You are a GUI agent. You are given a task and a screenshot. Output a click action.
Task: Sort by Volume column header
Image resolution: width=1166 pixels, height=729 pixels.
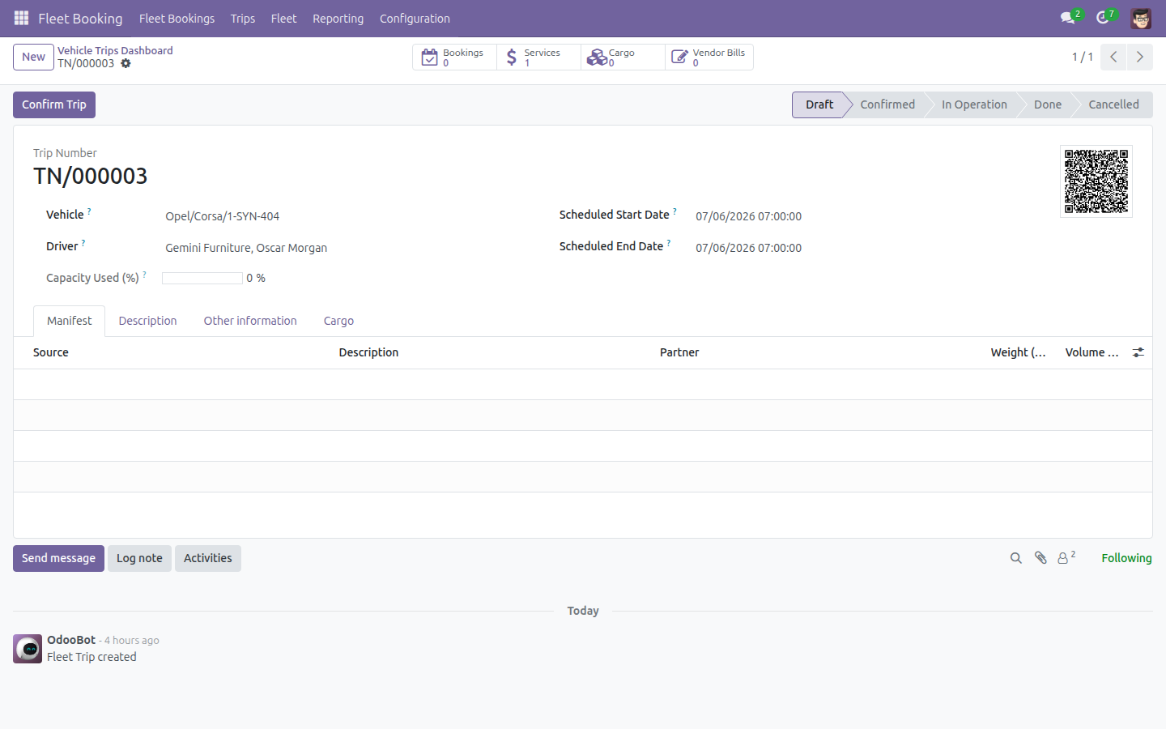[1092, 352]
